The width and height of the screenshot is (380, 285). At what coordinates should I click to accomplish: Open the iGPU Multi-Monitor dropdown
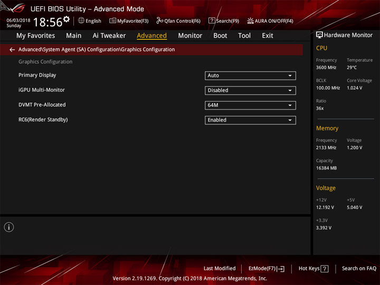250,90
